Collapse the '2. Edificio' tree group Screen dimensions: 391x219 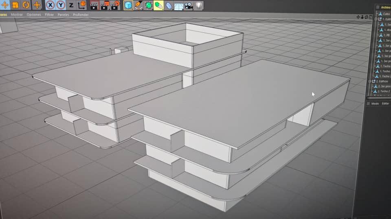[x=370, y=81]
